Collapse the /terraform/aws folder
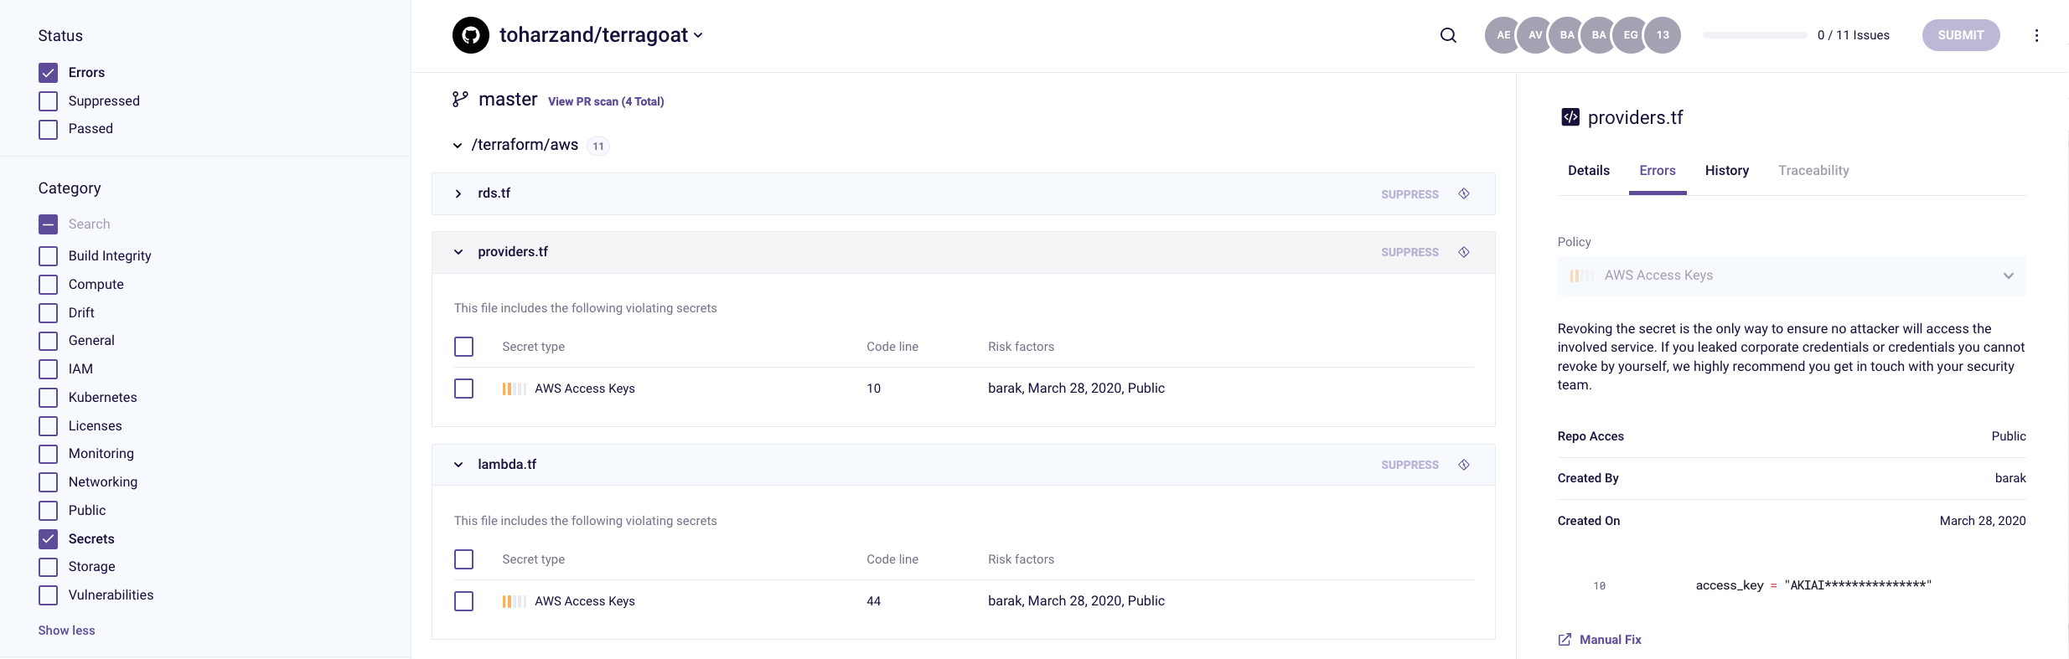This screenshot has height=659, width=2069. 458,146
